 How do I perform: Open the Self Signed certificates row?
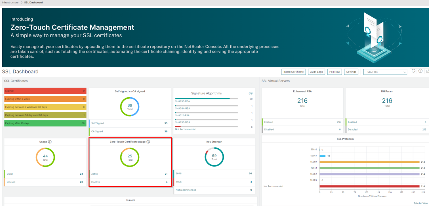click(x=130, y=123)
